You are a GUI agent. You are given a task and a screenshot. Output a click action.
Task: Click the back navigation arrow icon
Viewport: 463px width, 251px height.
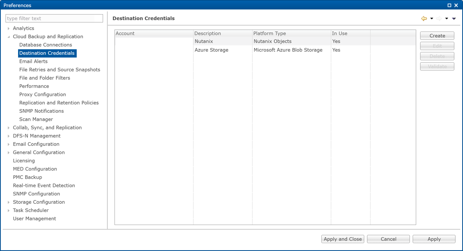pos(424,19)
